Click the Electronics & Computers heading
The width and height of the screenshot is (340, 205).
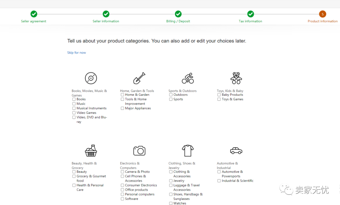[x=130, y=166]
